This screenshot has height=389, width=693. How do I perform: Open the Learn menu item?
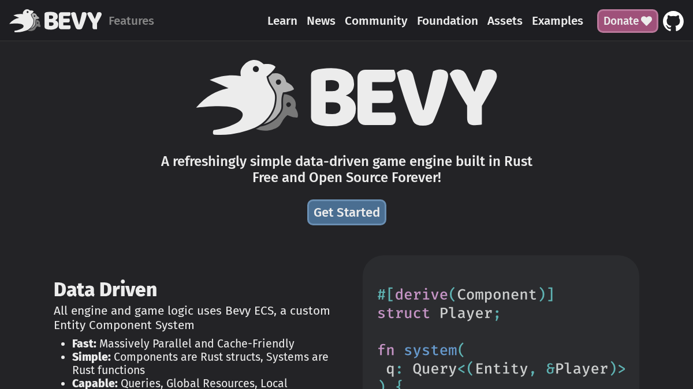(282, 21)
